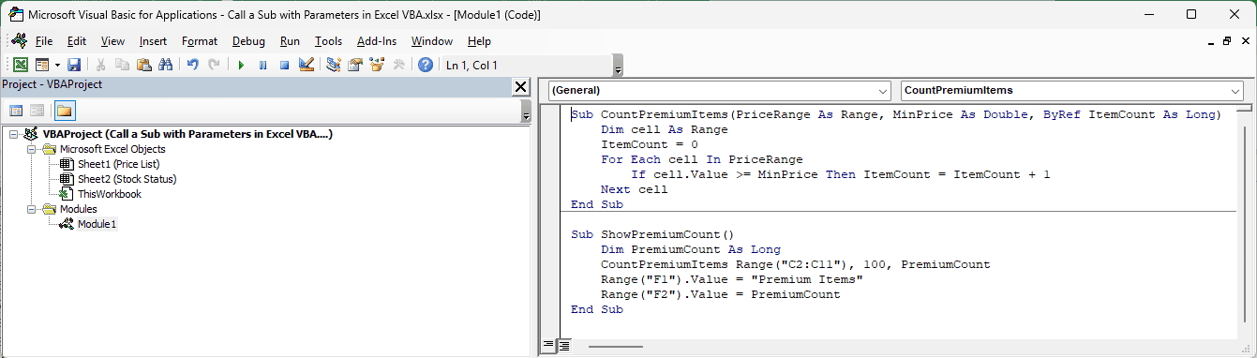Click the 'Ln 1, Col 1' position indicator
Screen dimensions: 1257x358
(x=471, y=65)
